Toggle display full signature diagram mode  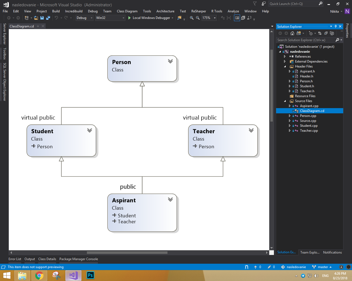(x=249, y=18)
